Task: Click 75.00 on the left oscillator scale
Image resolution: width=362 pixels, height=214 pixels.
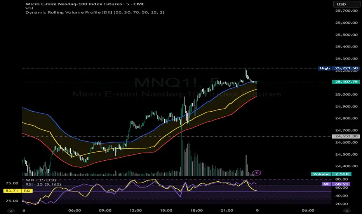Action: [x=12, y=183]
